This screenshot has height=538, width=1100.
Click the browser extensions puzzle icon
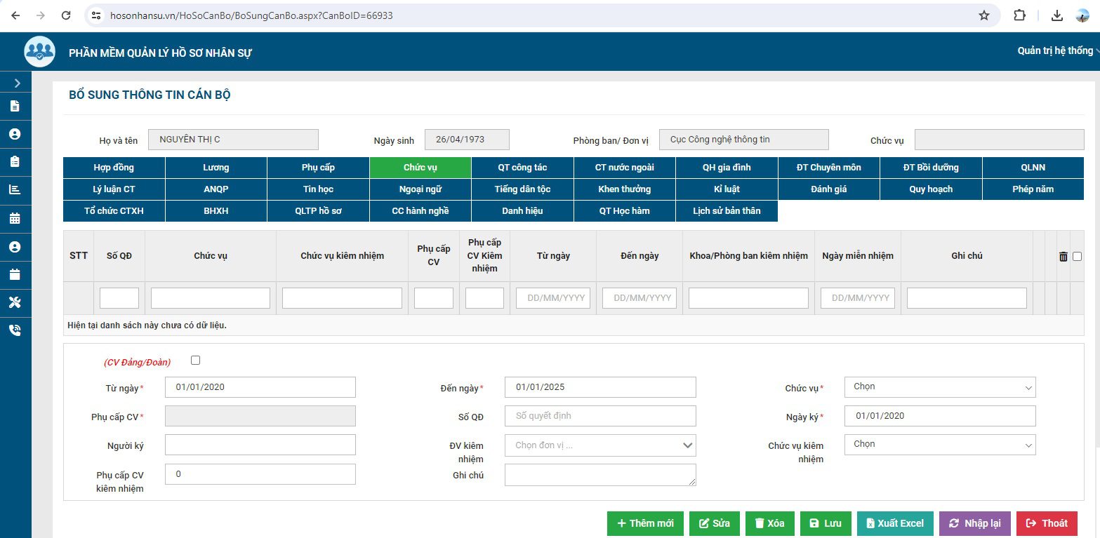coord(1019,15)
